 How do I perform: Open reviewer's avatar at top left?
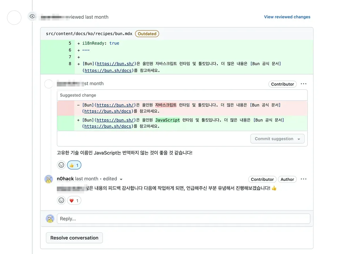(x=14, y=18)
